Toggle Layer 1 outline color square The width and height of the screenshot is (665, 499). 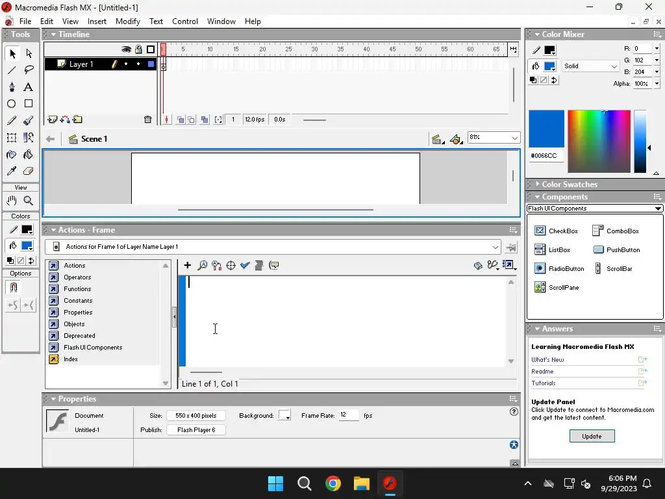pos(151,64)
